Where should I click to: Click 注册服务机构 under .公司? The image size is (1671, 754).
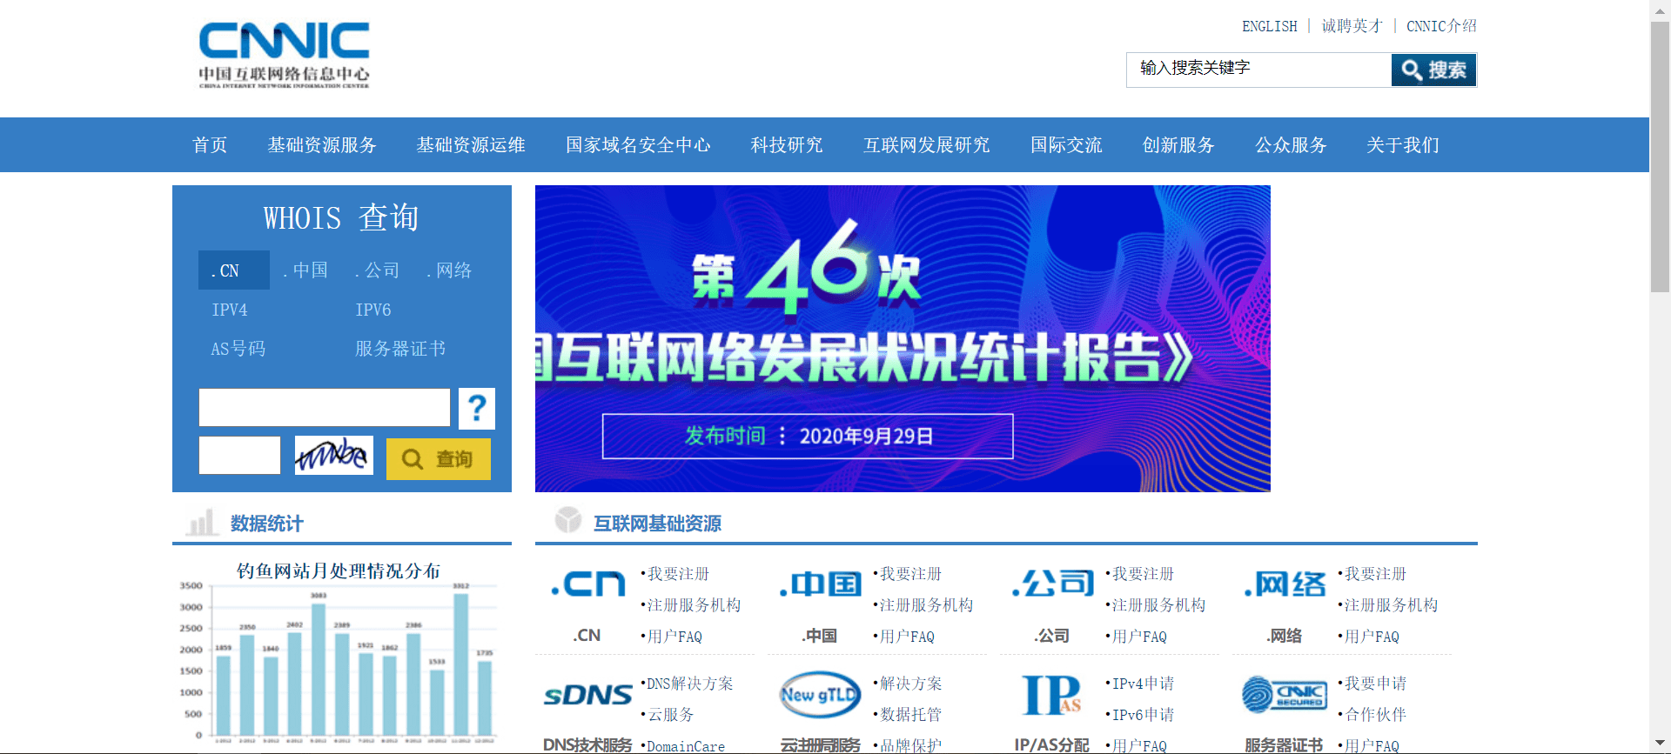click(x=1158, y=605)
